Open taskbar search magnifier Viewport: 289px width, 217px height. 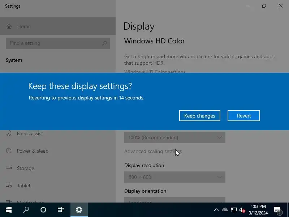click(26, 210)
